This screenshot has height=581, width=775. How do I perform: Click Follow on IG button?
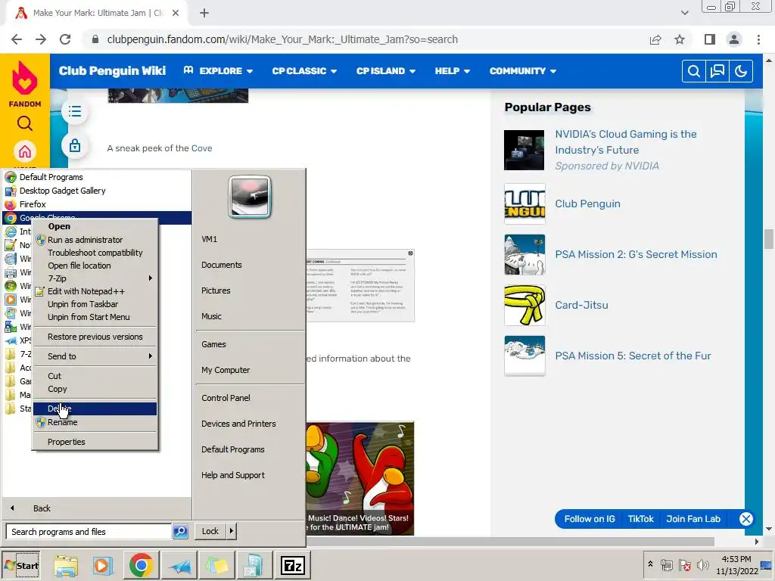[590, 519]
